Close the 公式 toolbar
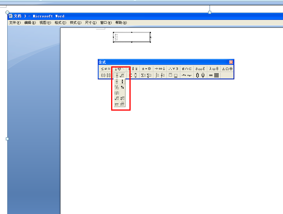The height and width of the screenshot is (214, 283). pos(231,62)
